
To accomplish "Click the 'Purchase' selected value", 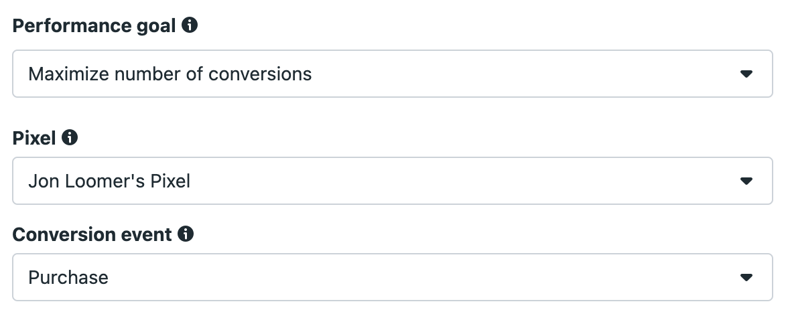I will (68, 277).
